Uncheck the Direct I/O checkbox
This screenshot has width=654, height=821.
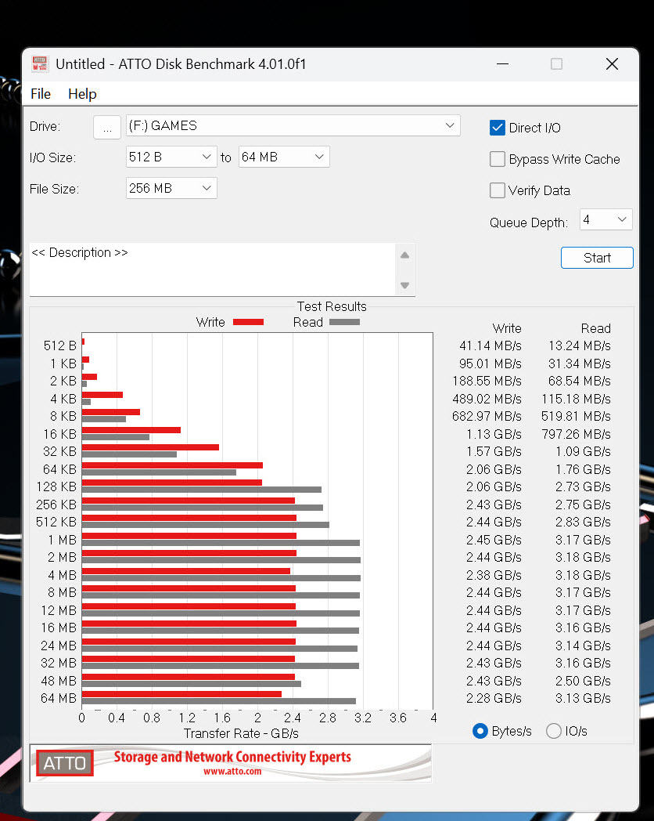(498, 128)
